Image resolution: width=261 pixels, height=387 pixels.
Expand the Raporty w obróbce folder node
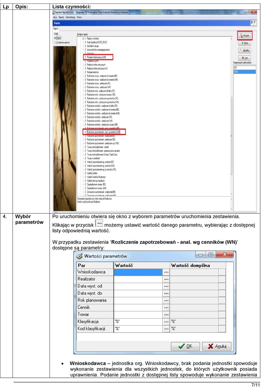[x=83, y=39]
